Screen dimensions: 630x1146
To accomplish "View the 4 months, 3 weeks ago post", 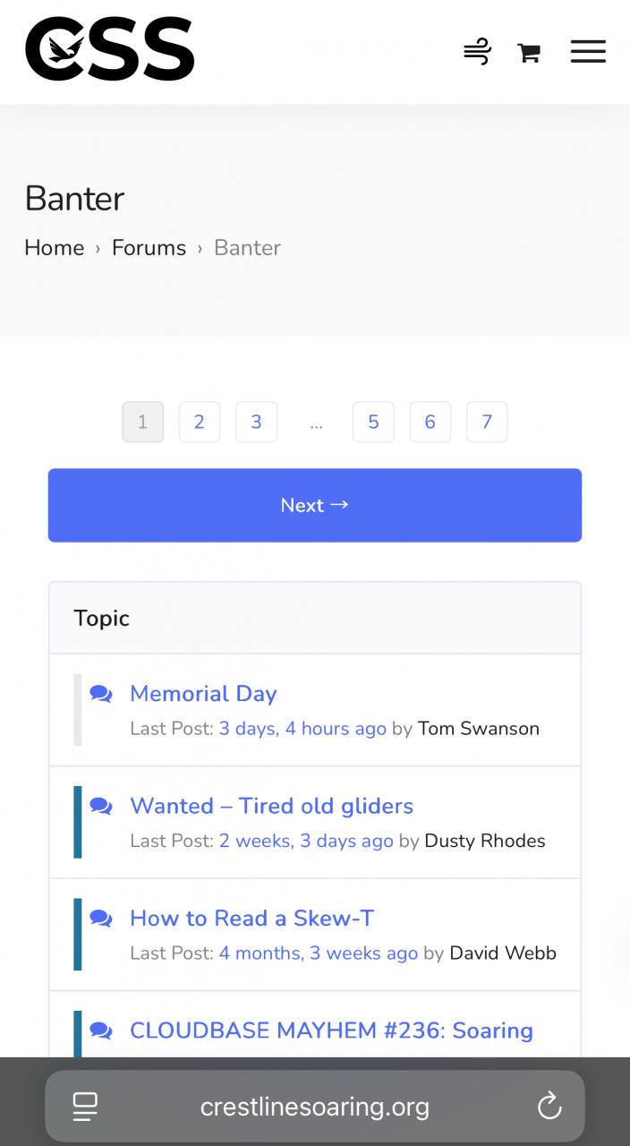I will coord(319,954).
